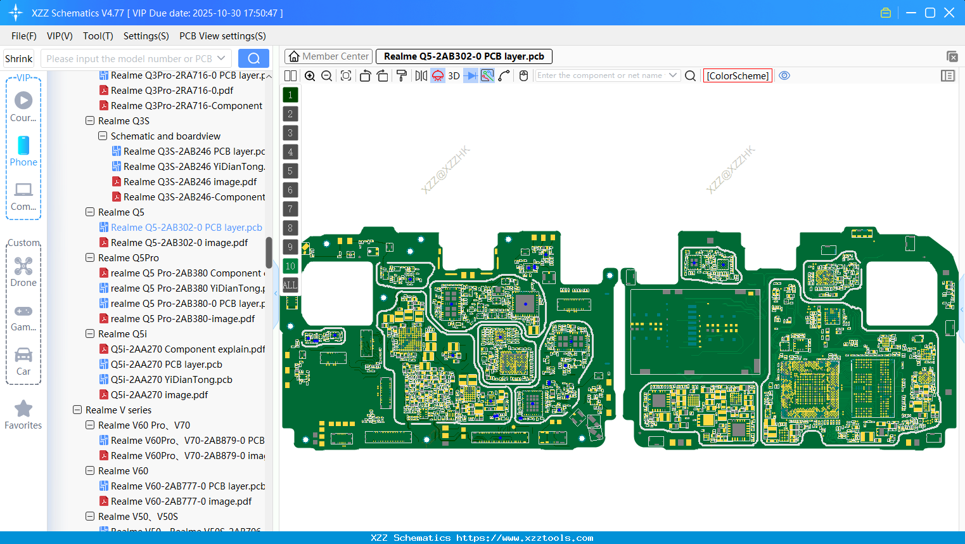Collapse the Realme Q3S tree node

click(x=90, y=120)
